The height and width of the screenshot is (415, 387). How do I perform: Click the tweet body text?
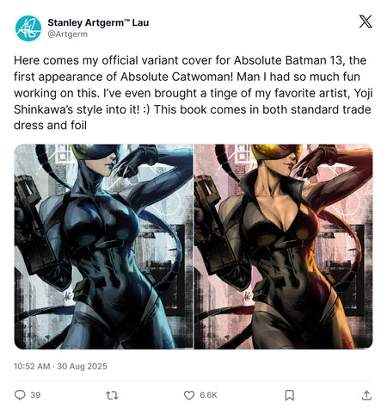[193, 93]
